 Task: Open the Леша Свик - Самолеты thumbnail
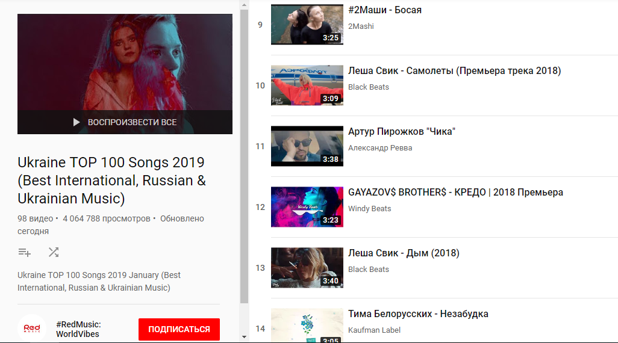[x=307, y=85]
